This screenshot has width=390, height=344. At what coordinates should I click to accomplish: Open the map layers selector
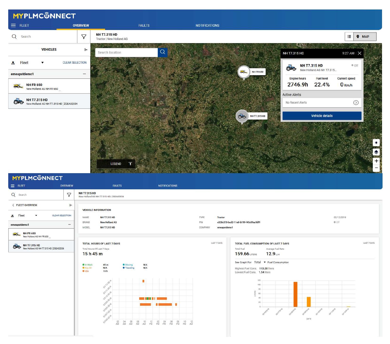(376, 152)
